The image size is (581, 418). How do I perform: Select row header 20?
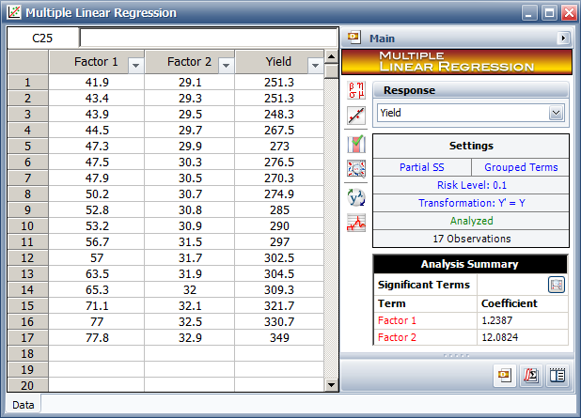28,385
